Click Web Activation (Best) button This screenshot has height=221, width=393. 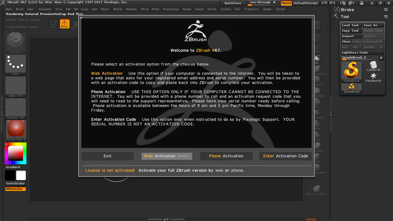pyautogui.click(x=167, y=156)
